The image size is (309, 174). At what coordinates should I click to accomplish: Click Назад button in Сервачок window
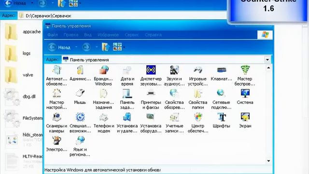(15, 3)
